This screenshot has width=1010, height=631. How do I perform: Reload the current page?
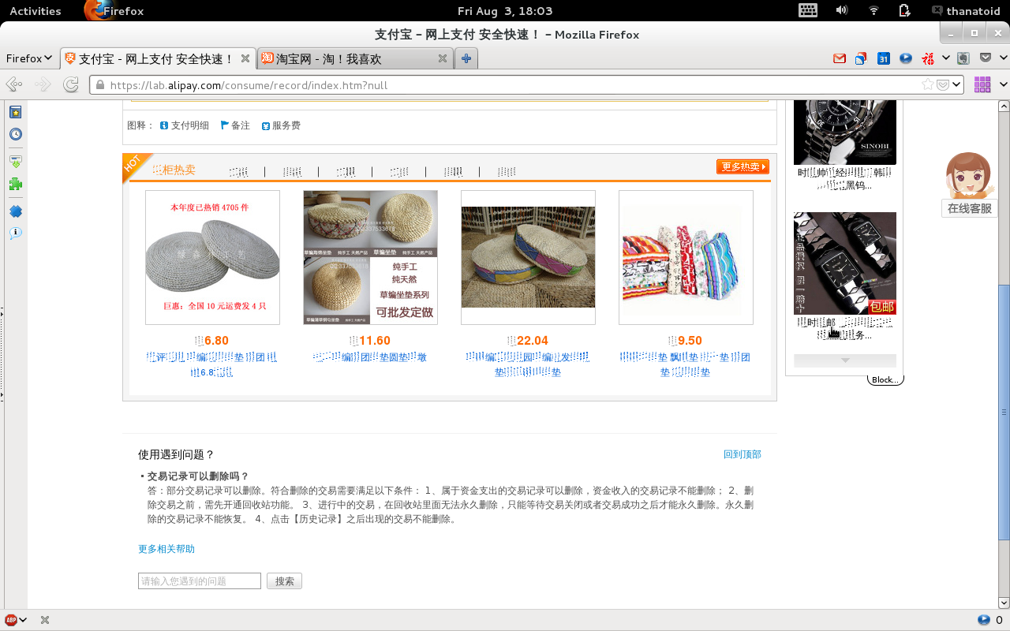point(71,84)
